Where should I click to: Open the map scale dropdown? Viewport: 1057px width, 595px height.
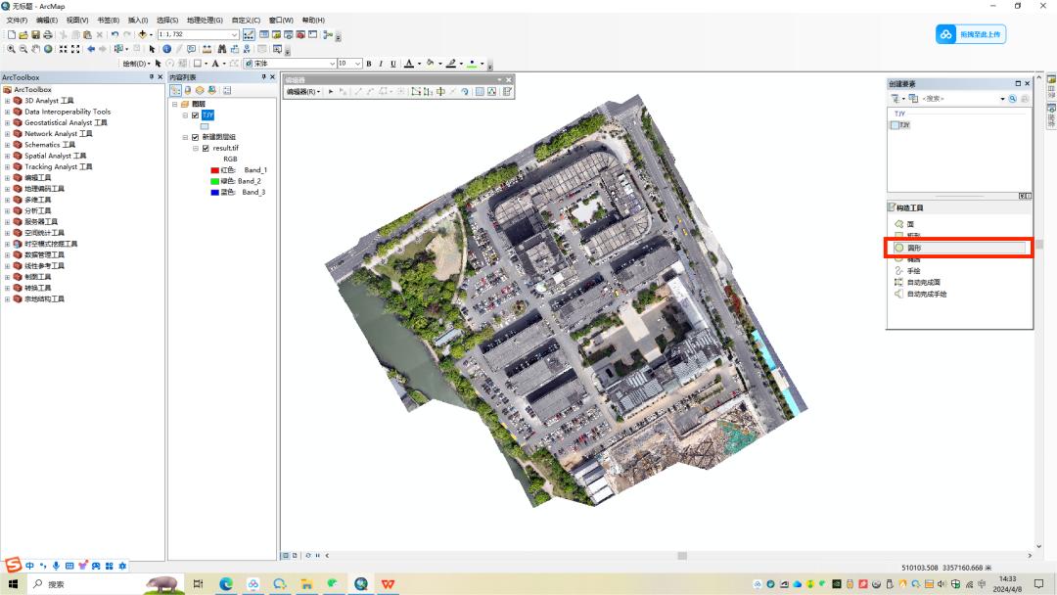pyautogui.click(x=235, y=34)
